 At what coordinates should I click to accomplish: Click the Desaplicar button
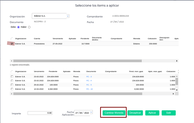136,113
